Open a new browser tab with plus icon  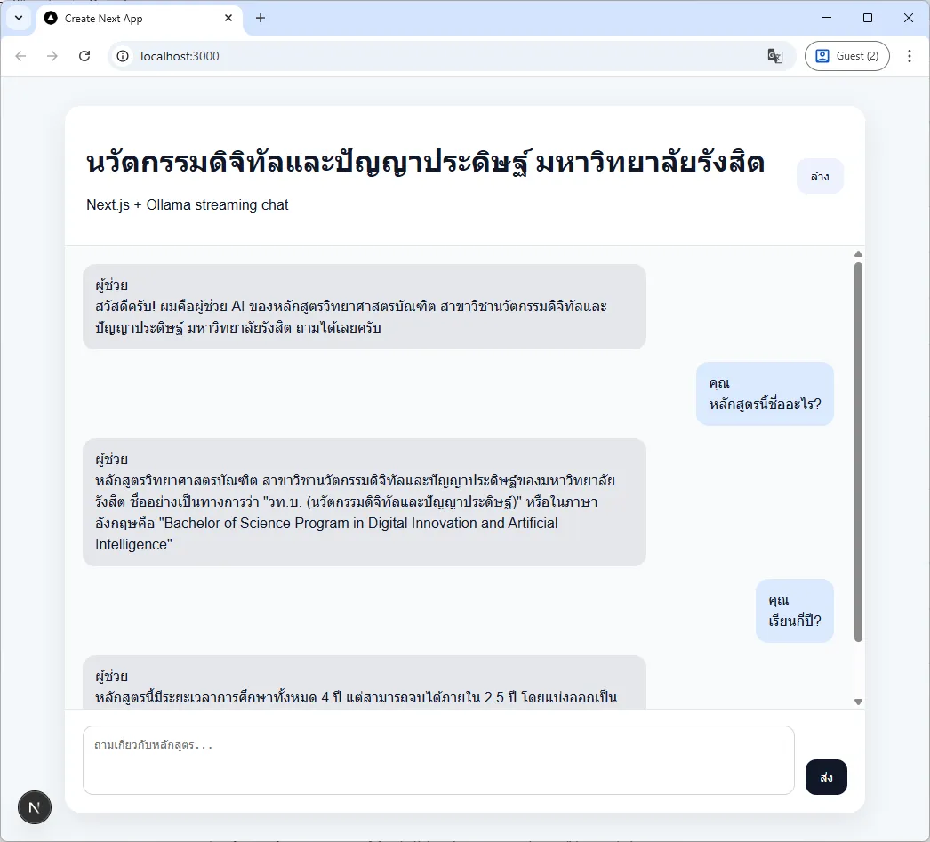pos(261,18)
